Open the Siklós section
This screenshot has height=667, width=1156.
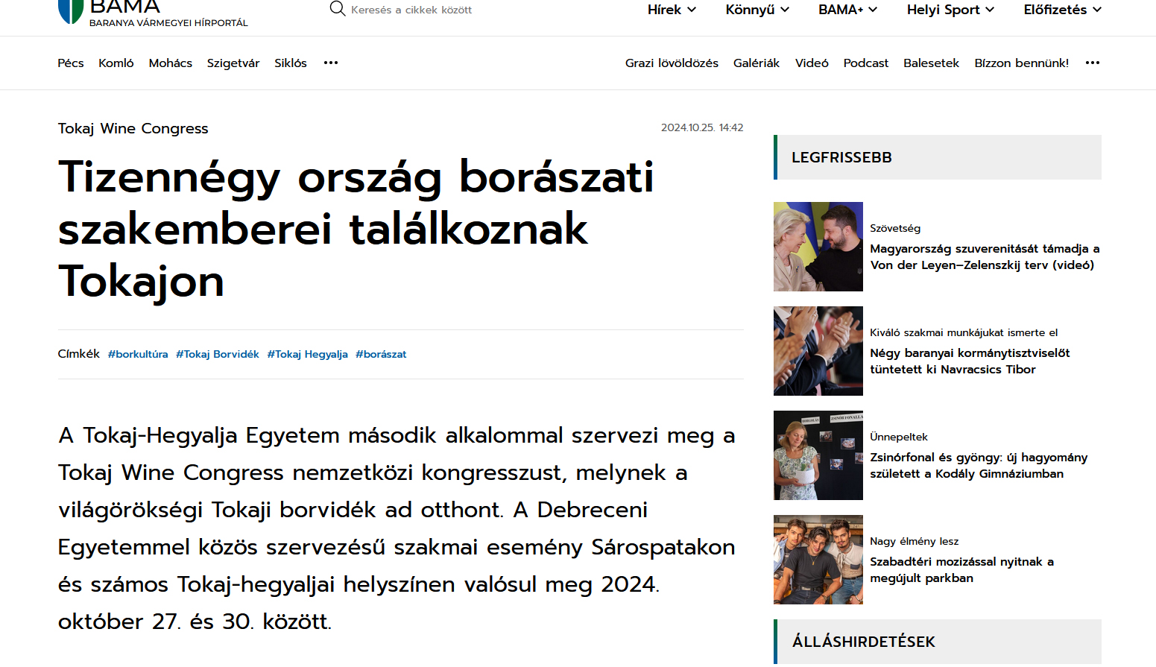(x=291, y=63)
